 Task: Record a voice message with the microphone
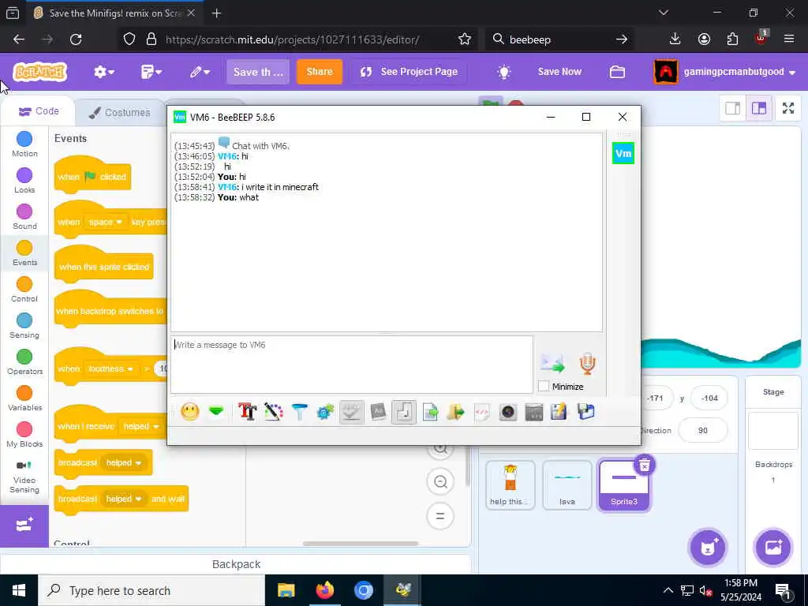point(587,363)
